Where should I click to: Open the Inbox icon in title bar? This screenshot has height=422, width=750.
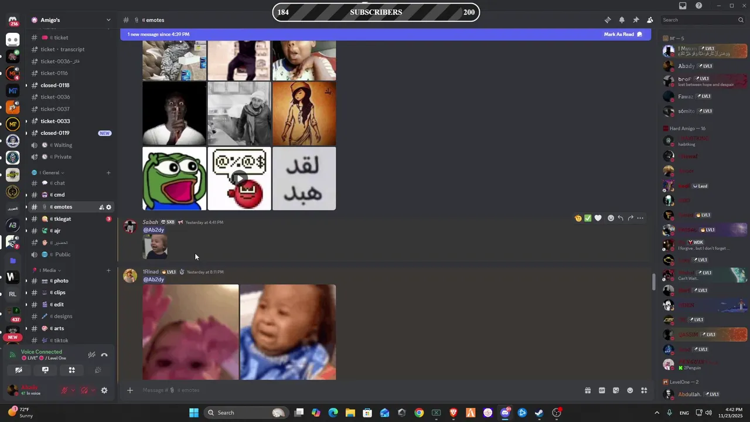click(x=683, y=6)
